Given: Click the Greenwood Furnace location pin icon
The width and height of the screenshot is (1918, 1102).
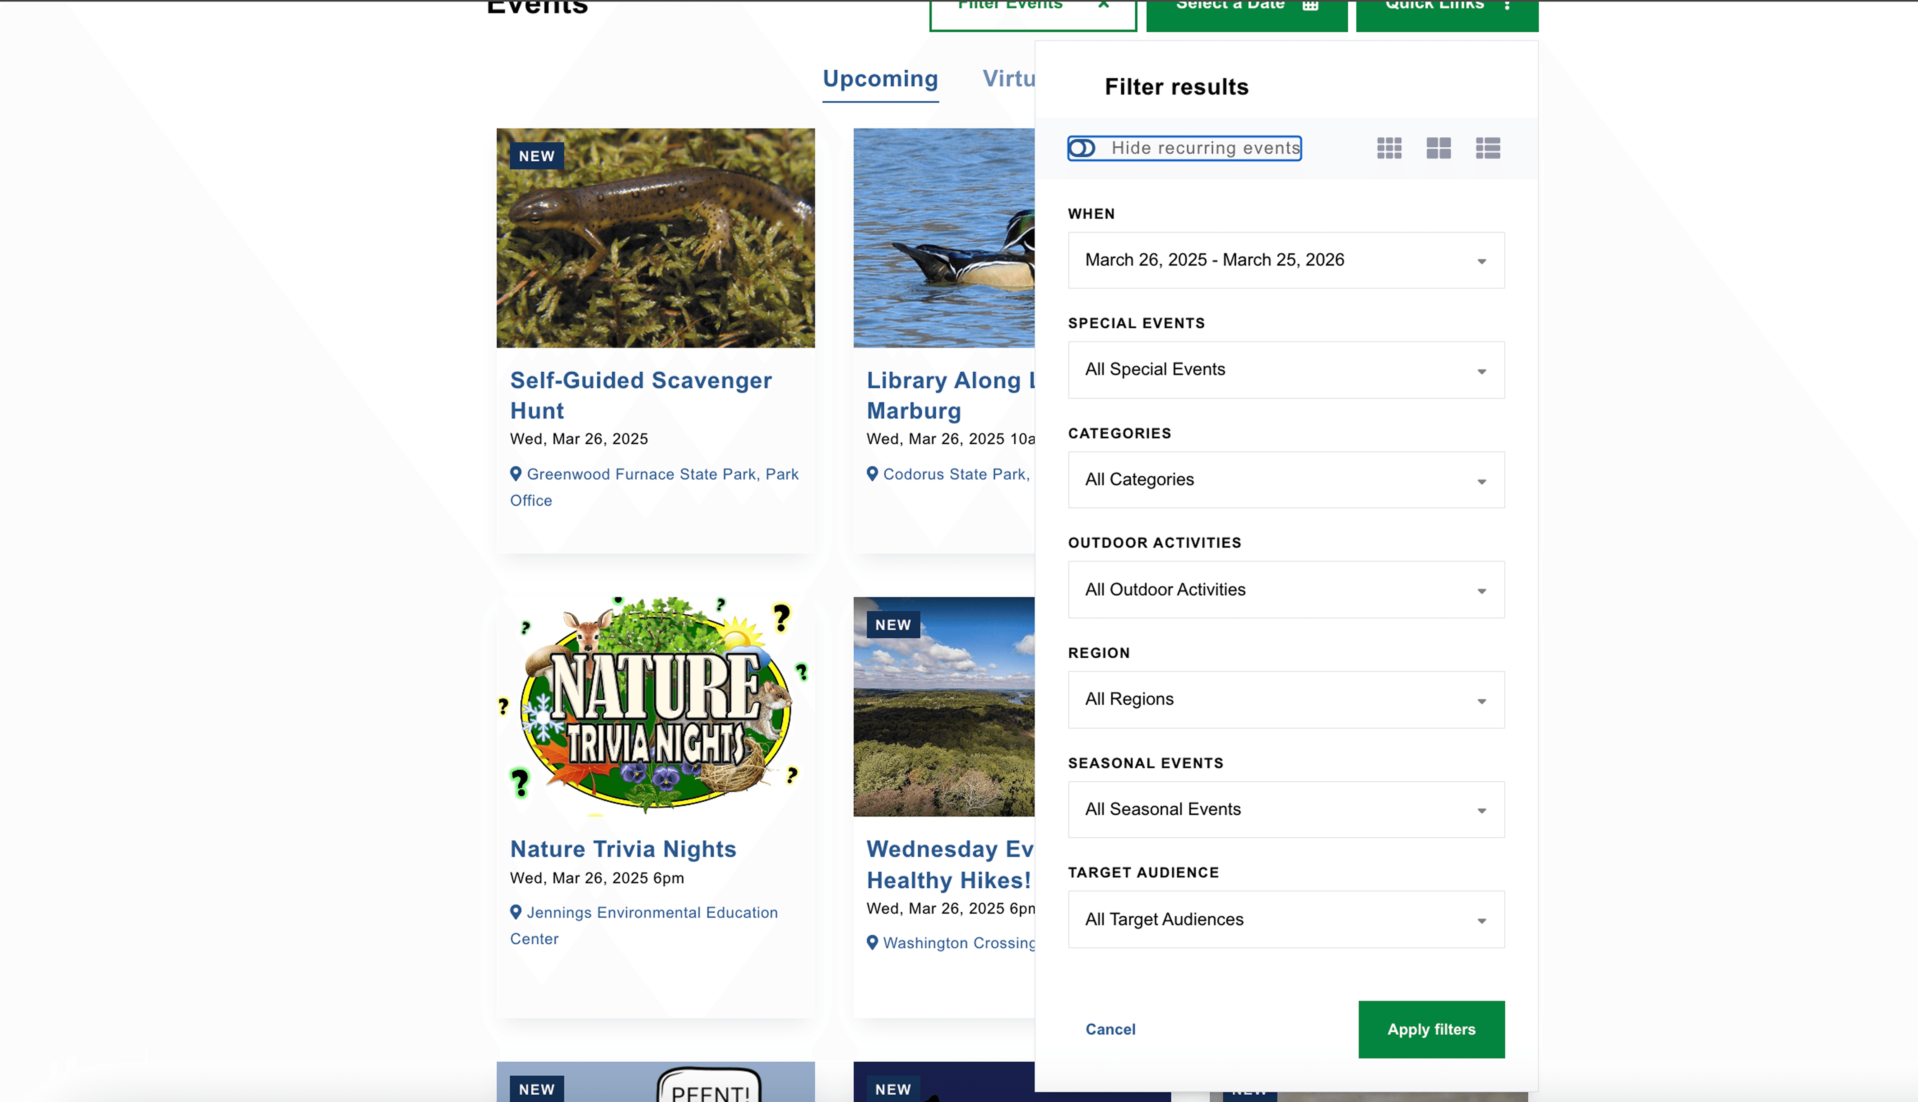Looking at the screenshot, I should pyautogui.click(x=515, y=474).
